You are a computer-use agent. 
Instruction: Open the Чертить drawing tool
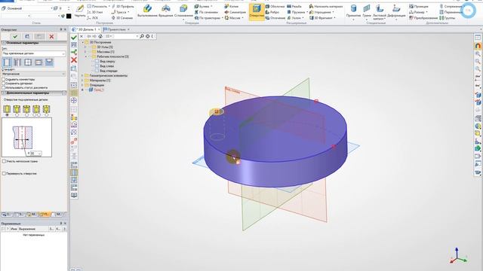[80, 11]
